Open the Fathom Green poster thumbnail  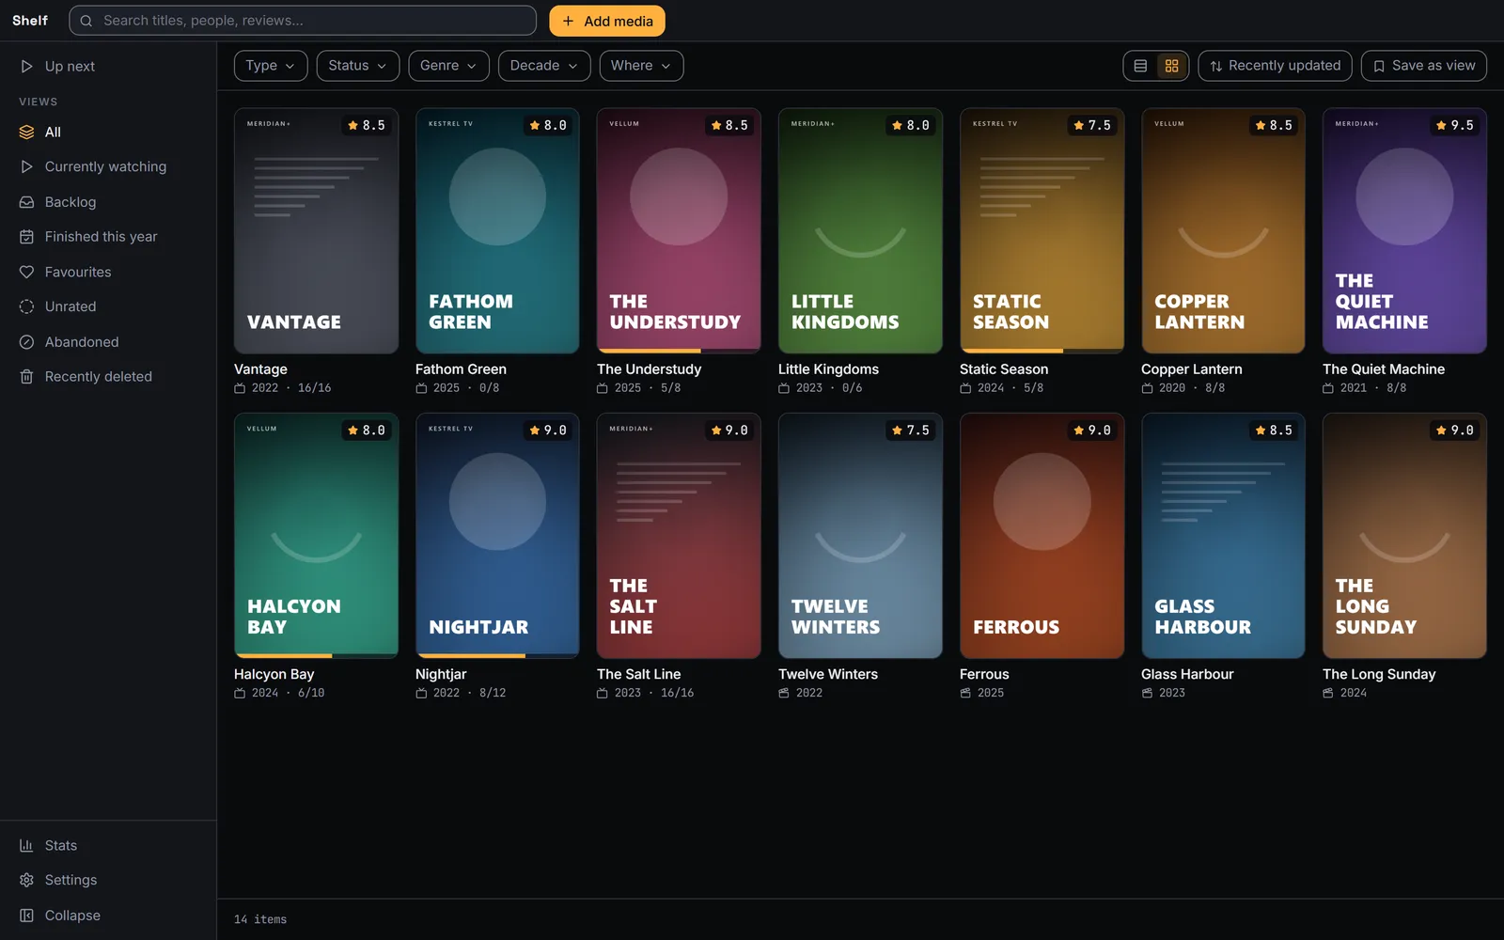[497, 231]
